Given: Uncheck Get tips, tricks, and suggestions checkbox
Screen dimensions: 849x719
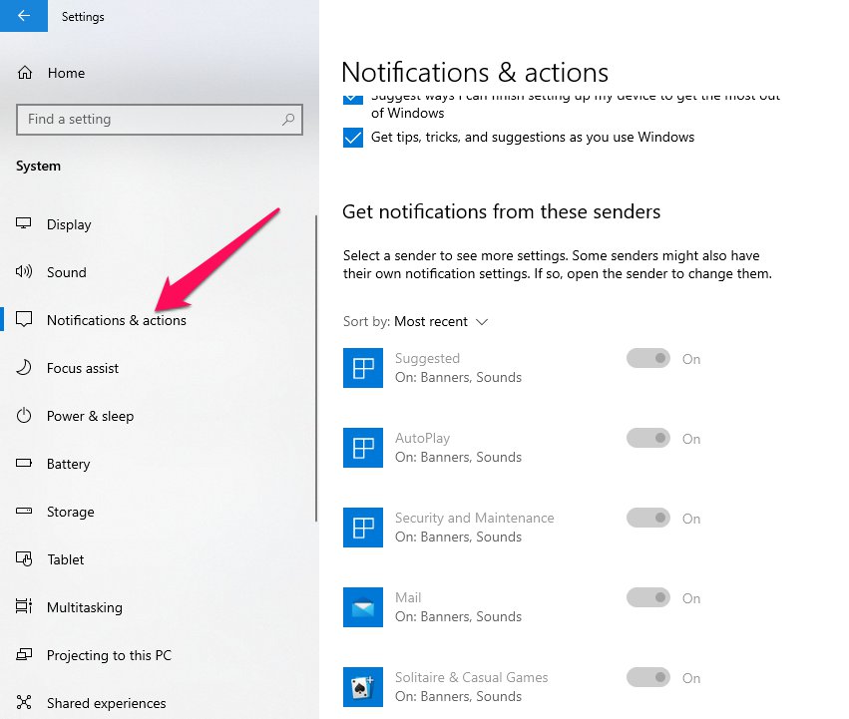Looking at the screenshot, I should pos(352,138).
